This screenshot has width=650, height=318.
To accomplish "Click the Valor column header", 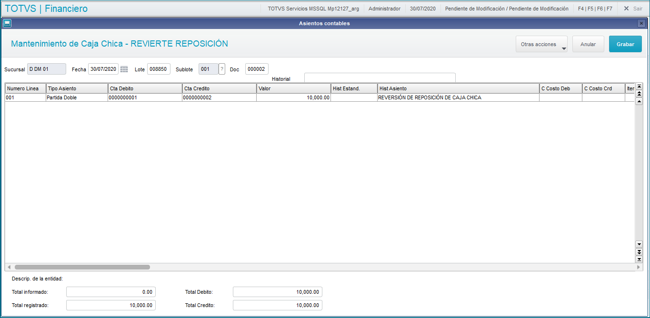I will pyautogui.click(x=294, y=88).
